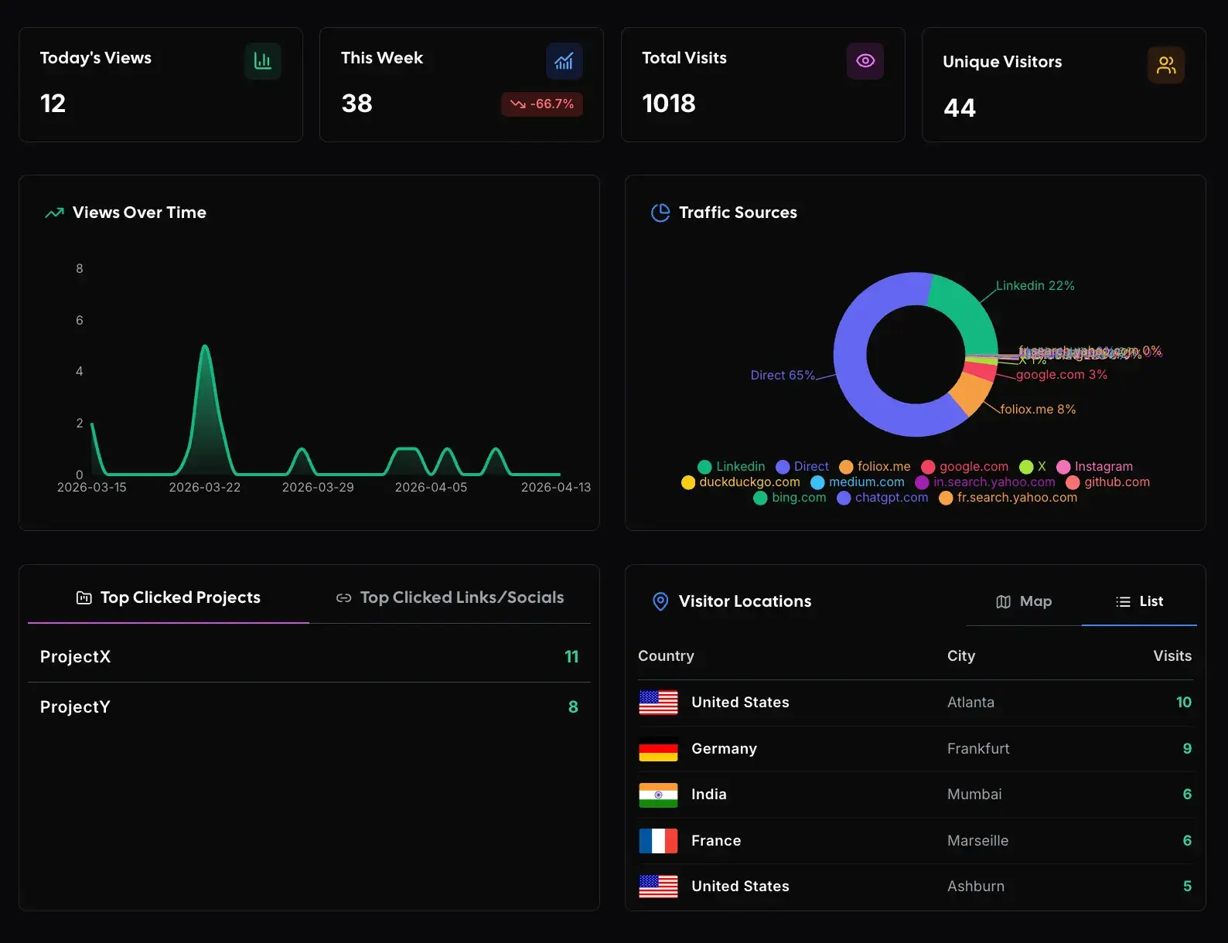Image resolution: width=1228 pixels, height=943 pixels.
Task: Click the orange foliox.me donut segment
Action: [x=970, y=393]
